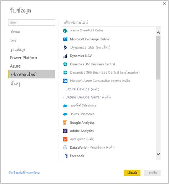The height and width of the screenshot is (184, 169).
Task: Click the Dynamics 365 Business Central icon
Action: [x=65, y=64]
